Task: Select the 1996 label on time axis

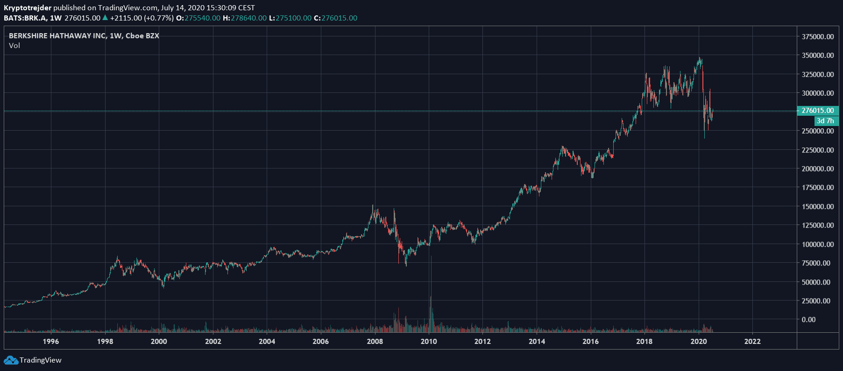Action: tap(51, 341)
